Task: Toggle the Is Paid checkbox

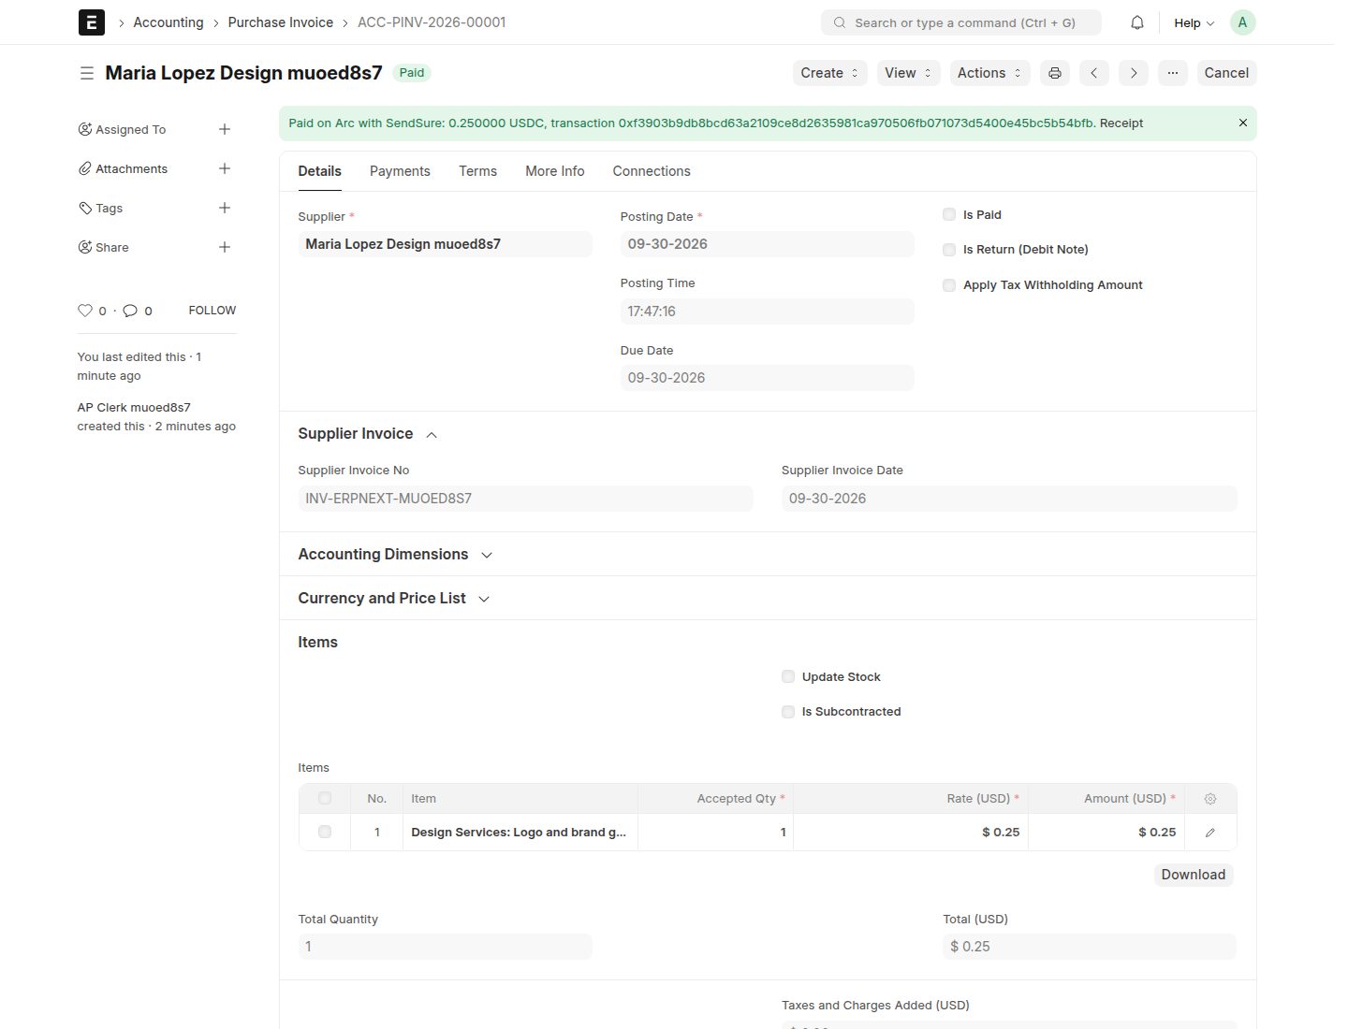Action: [949, 214]
